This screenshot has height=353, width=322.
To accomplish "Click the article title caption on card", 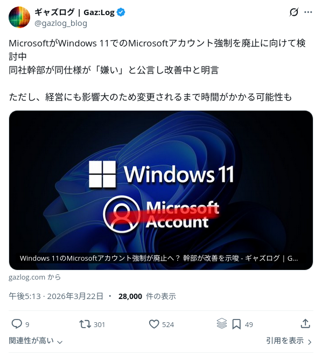I will coord(159,258).
